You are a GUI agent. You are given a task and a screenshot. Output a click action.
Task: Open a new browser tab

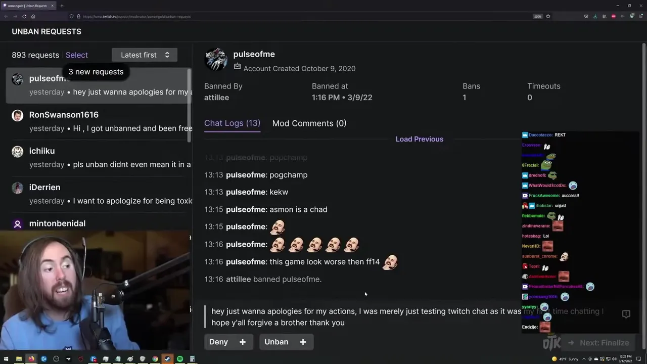point(62,6)
